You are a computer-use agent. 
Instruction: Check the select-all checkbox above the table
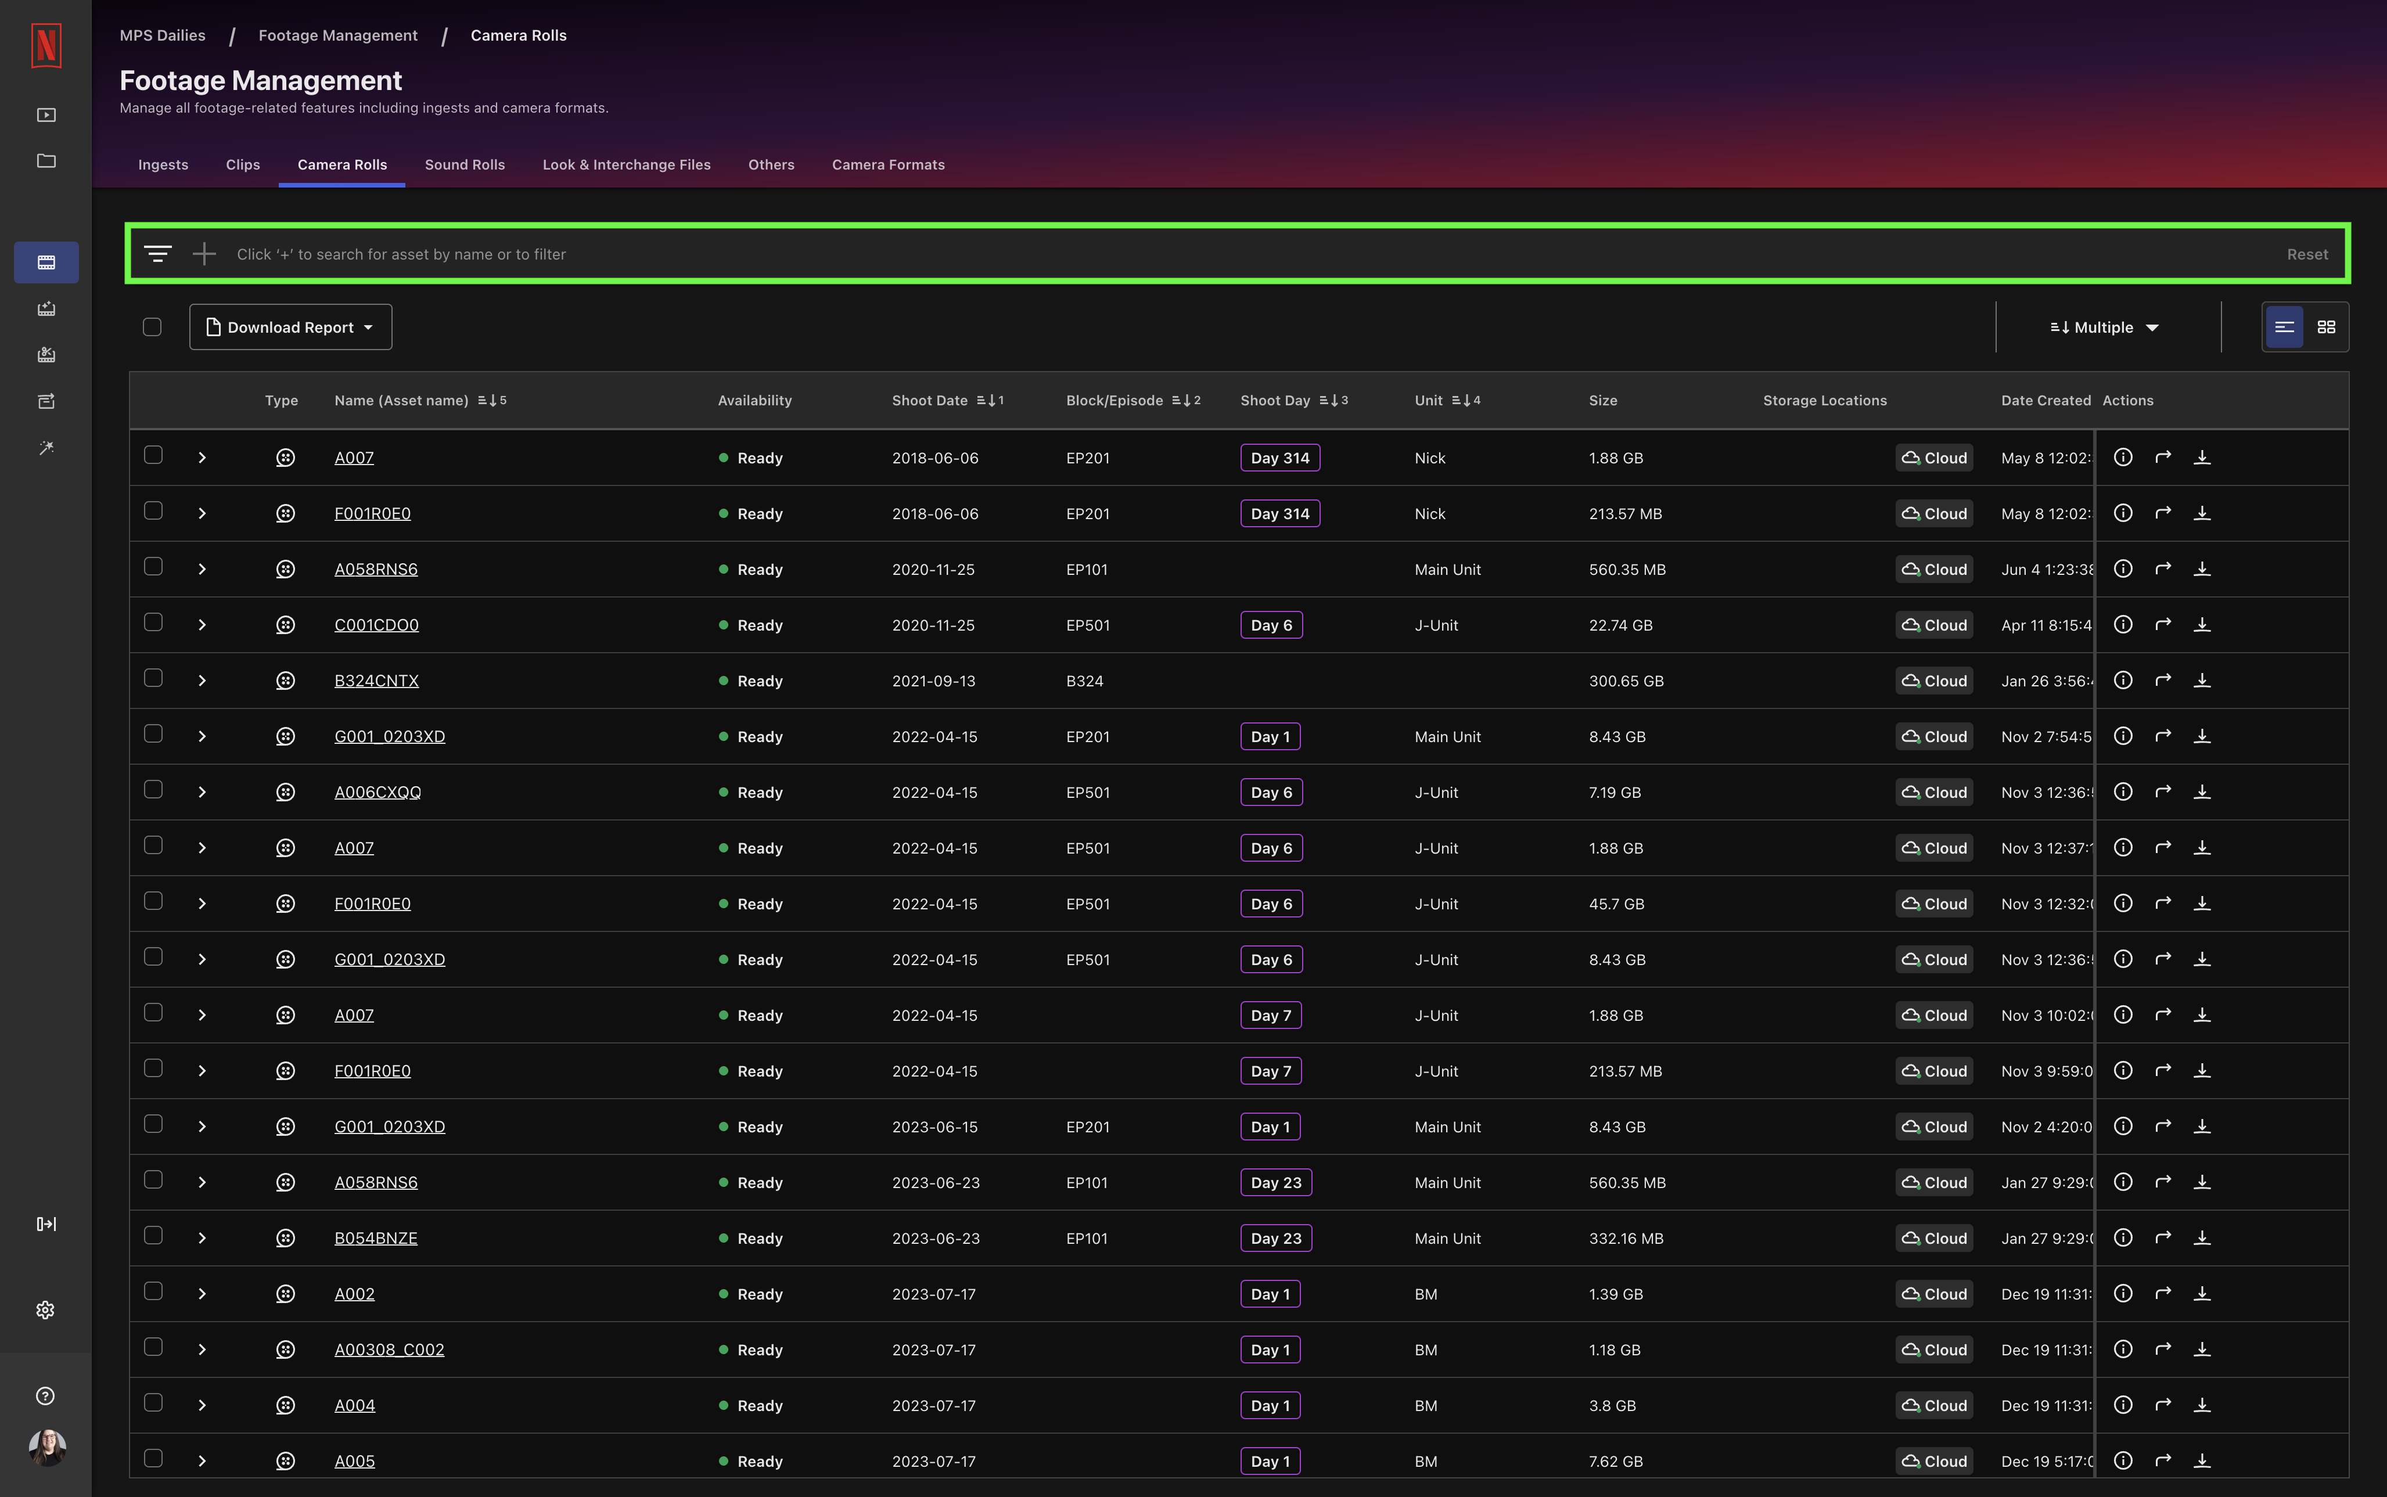153,326
